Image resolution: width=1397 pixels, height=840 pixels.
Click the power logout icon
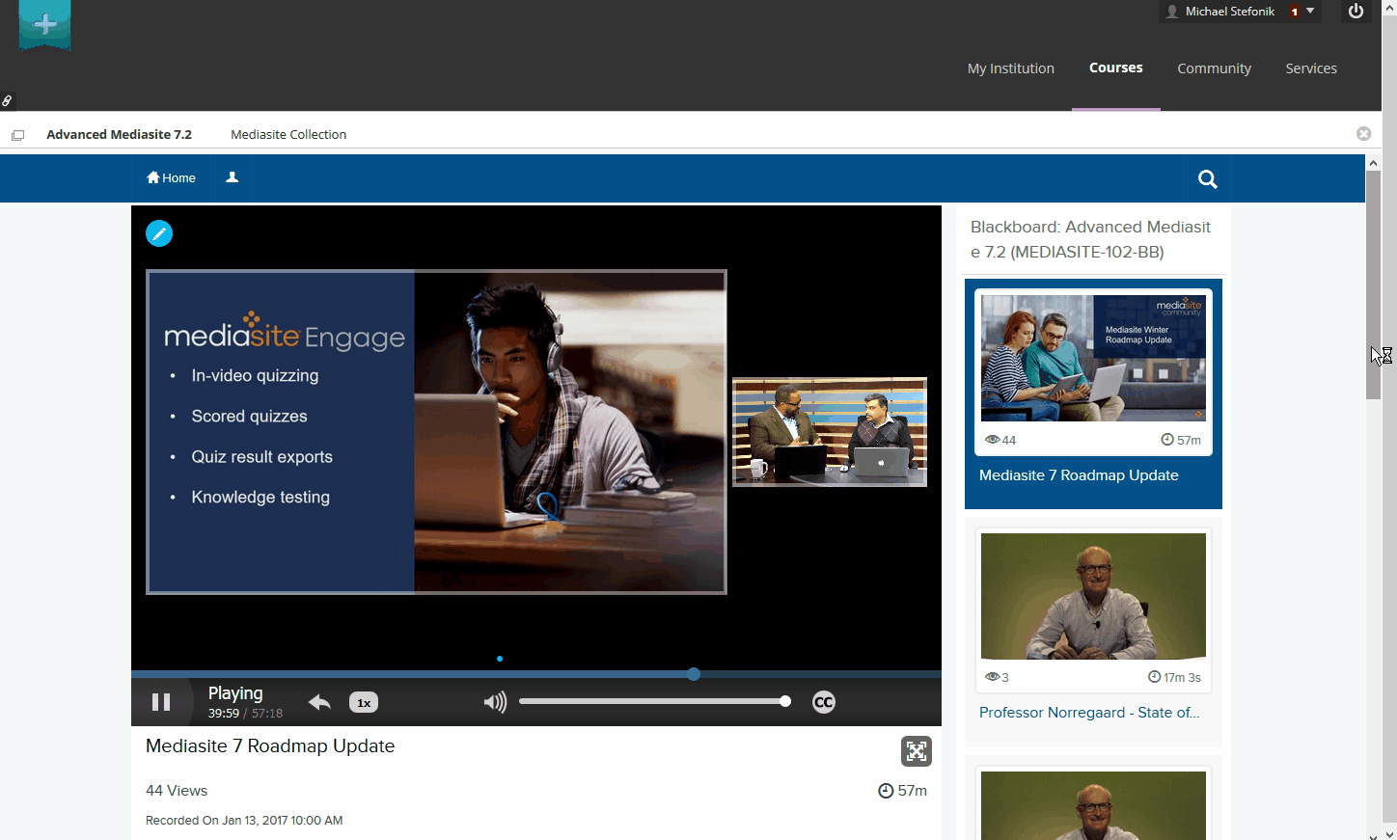(x=1356, y=11)
